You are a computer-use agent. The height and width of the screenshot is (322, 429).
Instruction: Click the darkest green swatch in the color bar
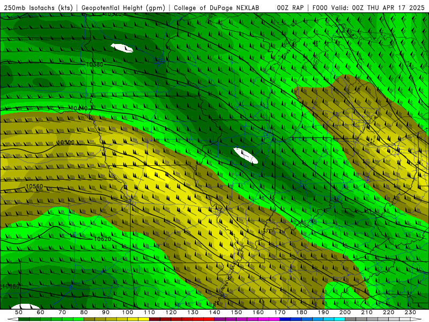[24, 319]
